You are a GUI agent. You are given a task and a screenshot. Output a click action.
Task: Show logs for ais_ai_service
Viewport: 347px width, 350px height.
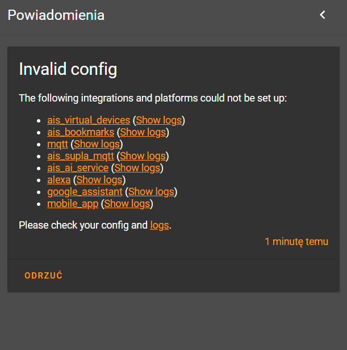pyautogui.click(x=137, y=168)
